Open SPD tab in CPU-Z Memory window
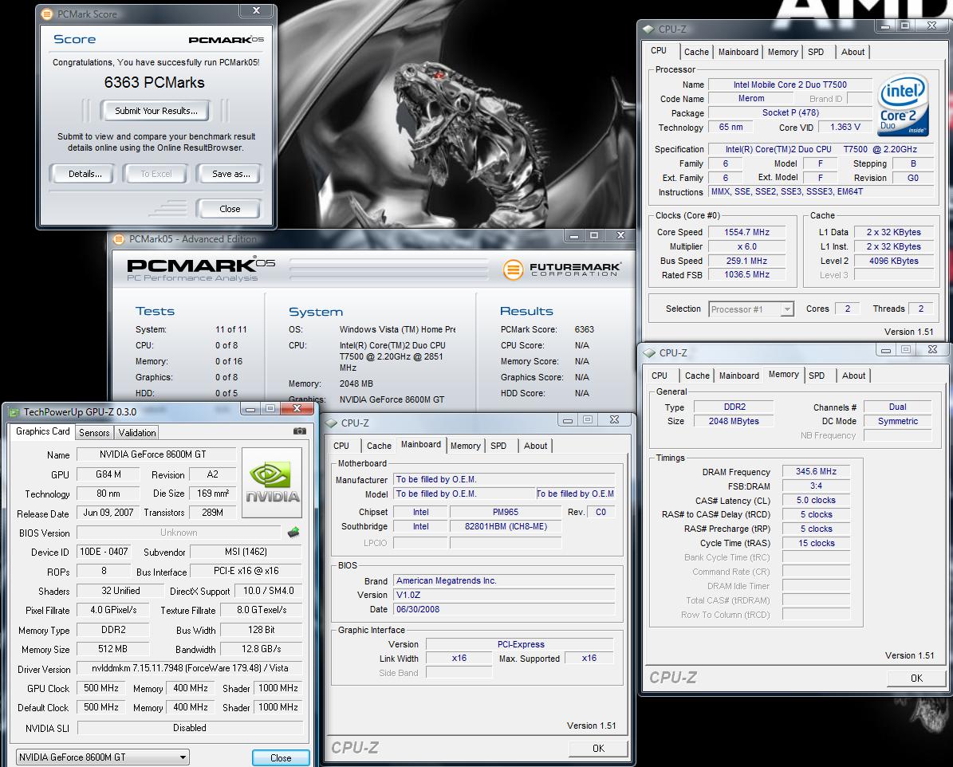This screenshot has height=767, width=953. 817,376
